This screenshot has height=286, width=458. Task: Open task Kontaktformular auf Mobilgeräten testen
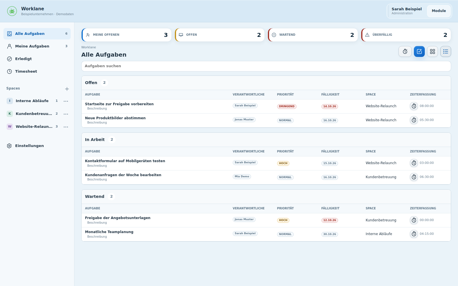125,161
